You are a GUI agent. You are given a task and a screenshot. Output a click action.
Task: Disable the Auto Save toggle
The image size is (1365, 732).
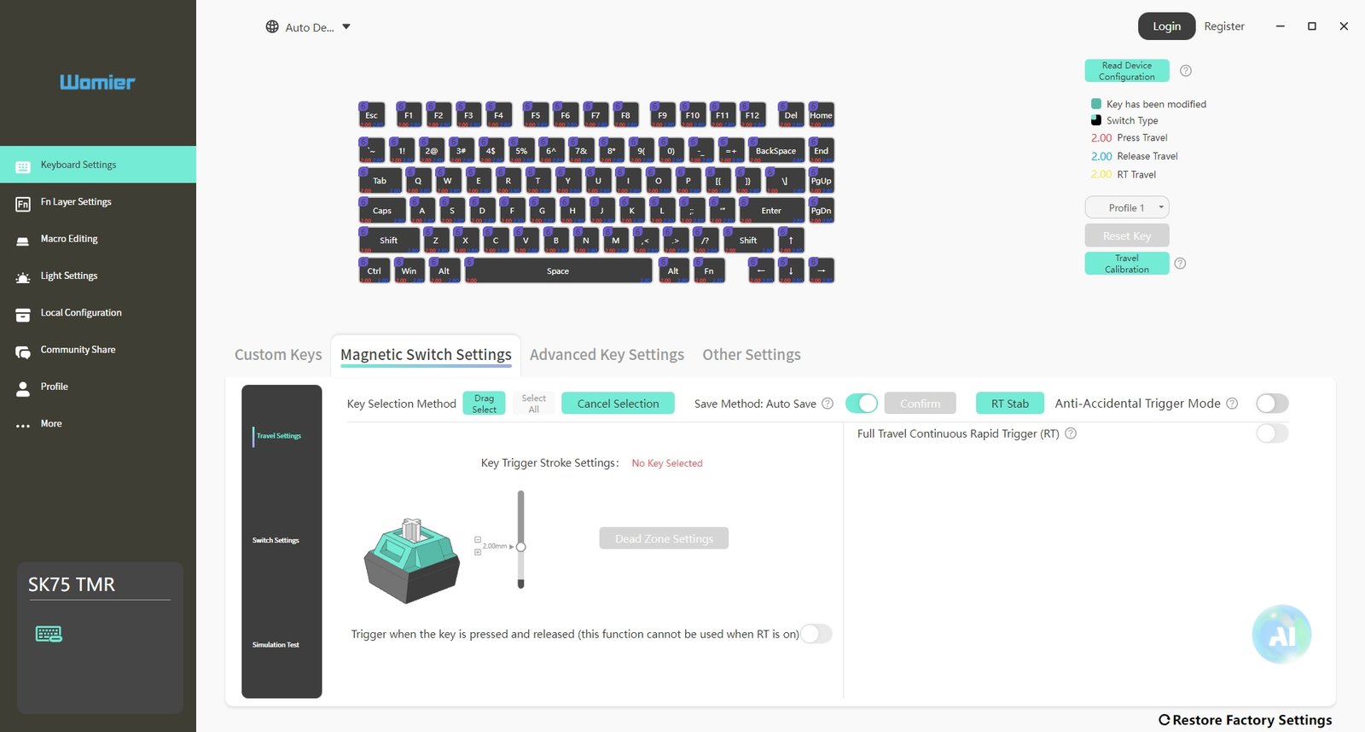tap(861, 404)
